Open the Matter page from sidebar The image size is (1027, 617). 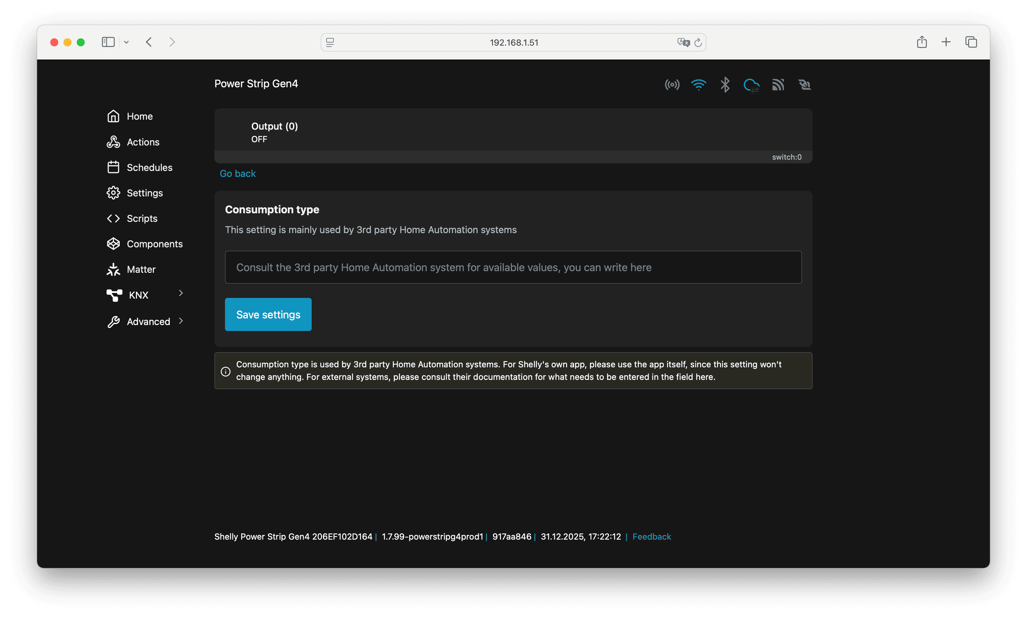click(x=141, y=269)
